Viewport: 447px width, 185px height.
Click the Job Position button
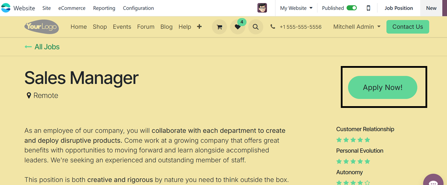(x=399, y=8)
